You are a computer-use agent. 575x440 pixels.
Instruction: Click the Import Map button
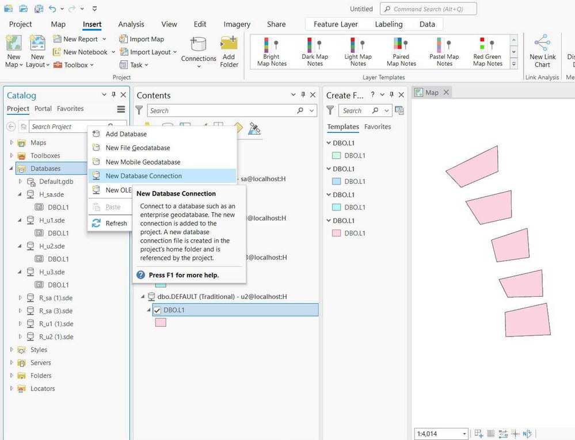click(142, 39)
